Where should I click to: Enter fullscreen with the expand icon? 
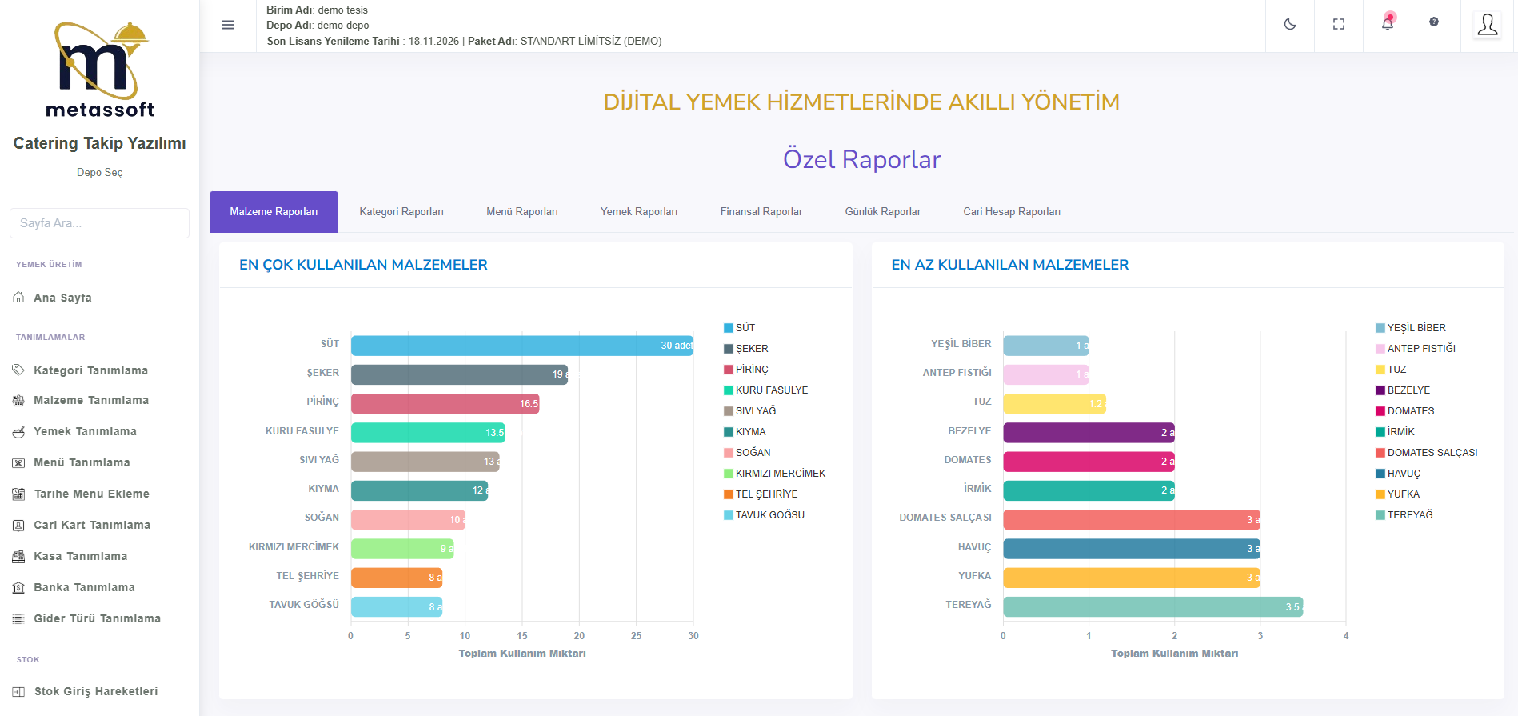point(1339,25)
